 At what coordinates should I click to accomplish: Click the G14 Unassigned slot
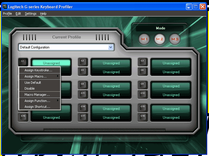pyautogui.click(x=111, y=109)
